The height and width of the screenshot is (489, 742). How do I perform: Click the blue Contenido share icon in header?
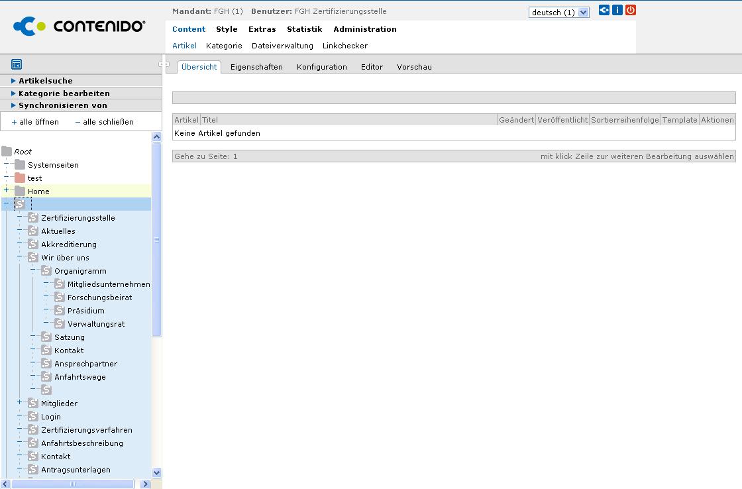[604, 10]
